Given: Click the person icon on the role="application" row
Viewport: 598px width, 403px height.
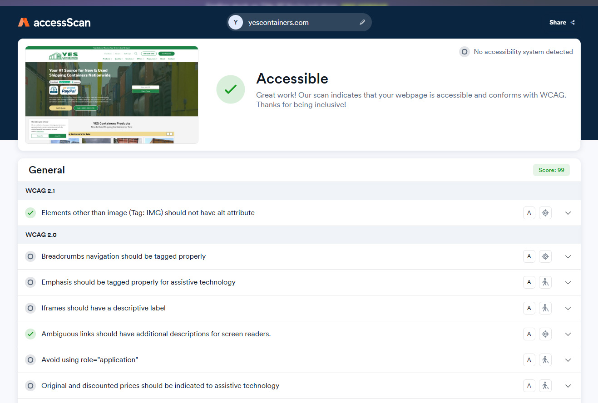Looking at the screenshot, I should coord(545,360).
